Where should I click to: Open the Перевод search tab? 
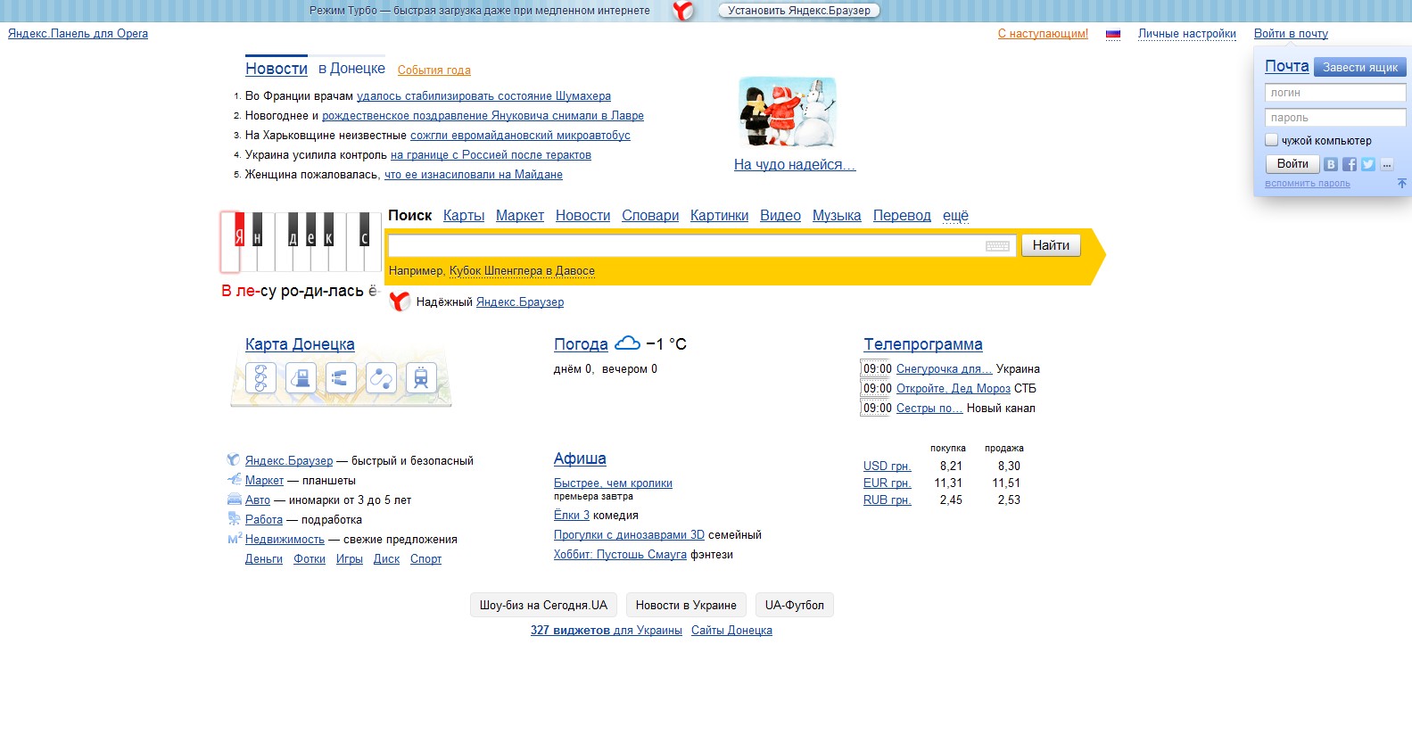click(902, 215)
